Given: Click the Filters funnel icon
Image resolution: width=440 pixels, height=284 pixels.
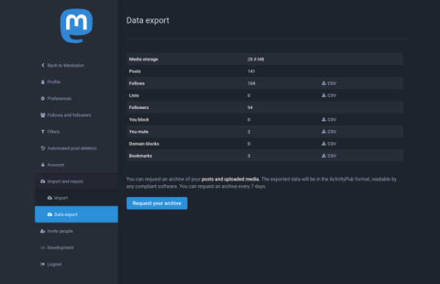Looking at the screenshot, I should (x=43, y=131).
